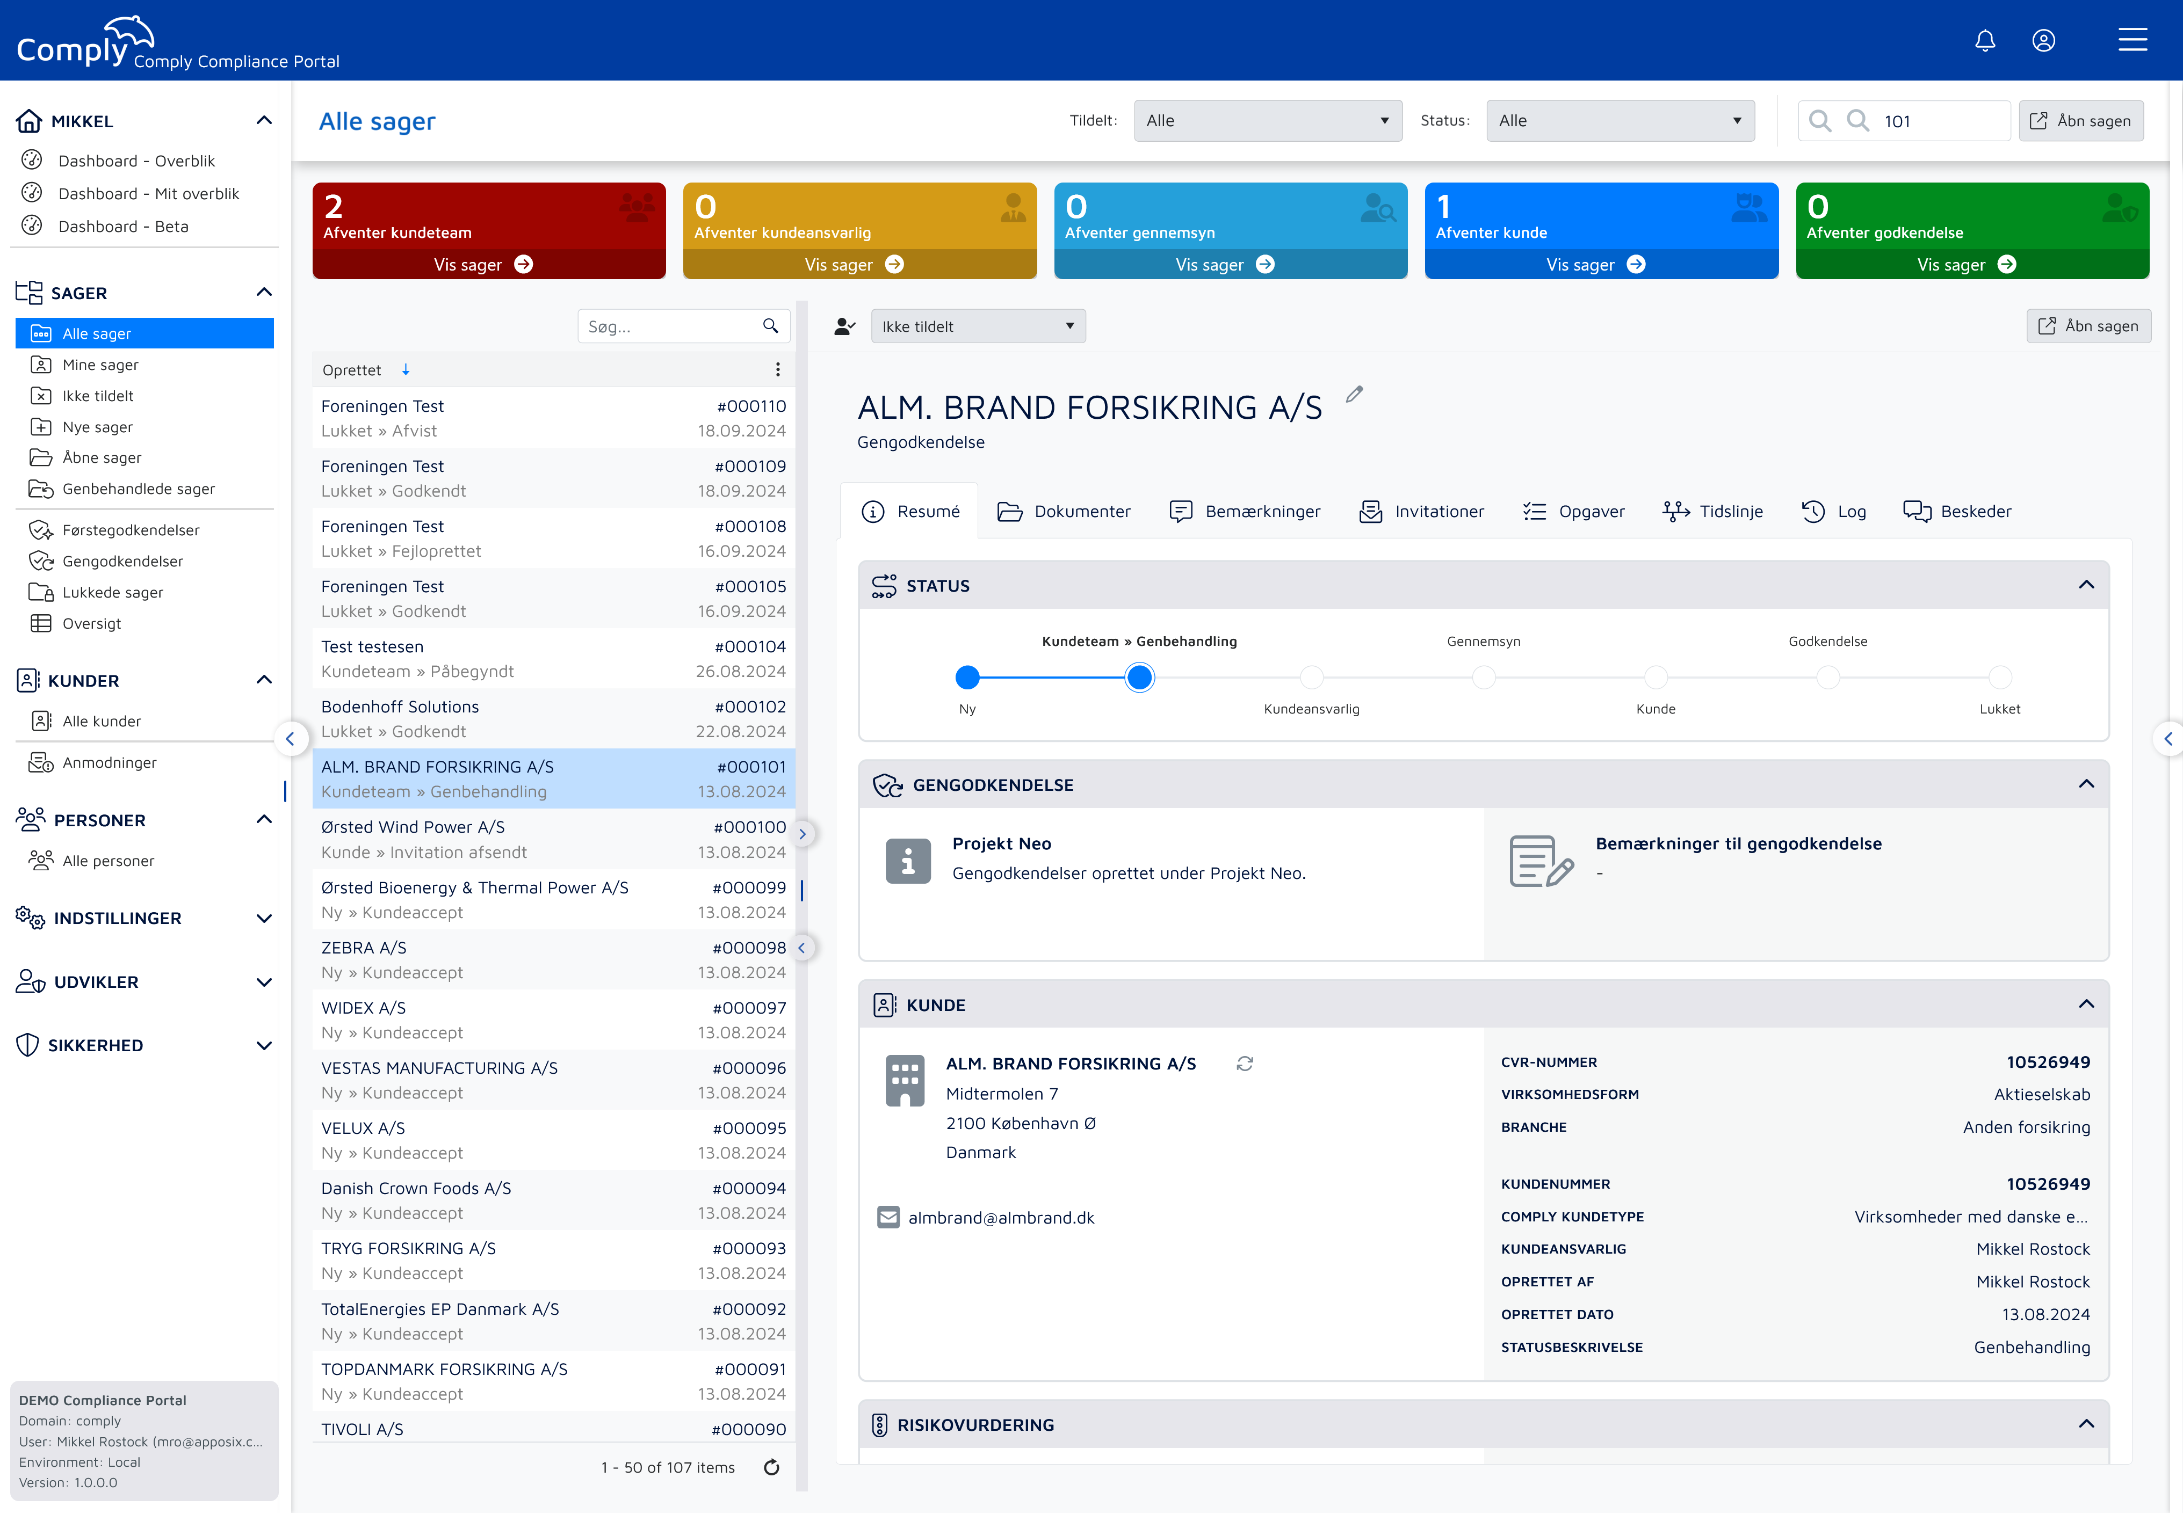Switch to the Bemærkninger tab
This screenshot has height=1514, width=2183.
pos(1244,511)
